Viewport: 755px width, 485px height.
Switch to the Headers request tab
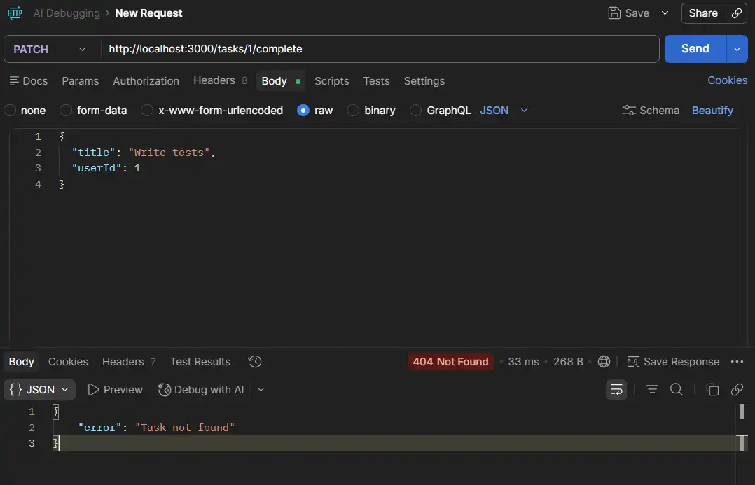(x=214, y=81)
